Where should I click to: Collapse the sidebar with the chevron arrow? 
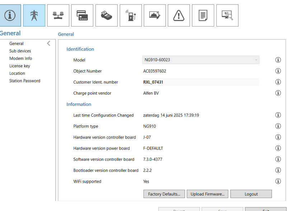[x=49, y=43]
